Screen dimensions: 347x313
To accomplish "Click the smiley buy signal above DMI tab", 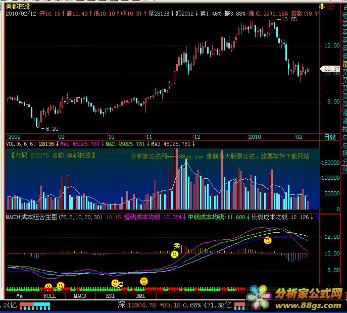I will 144,281.
